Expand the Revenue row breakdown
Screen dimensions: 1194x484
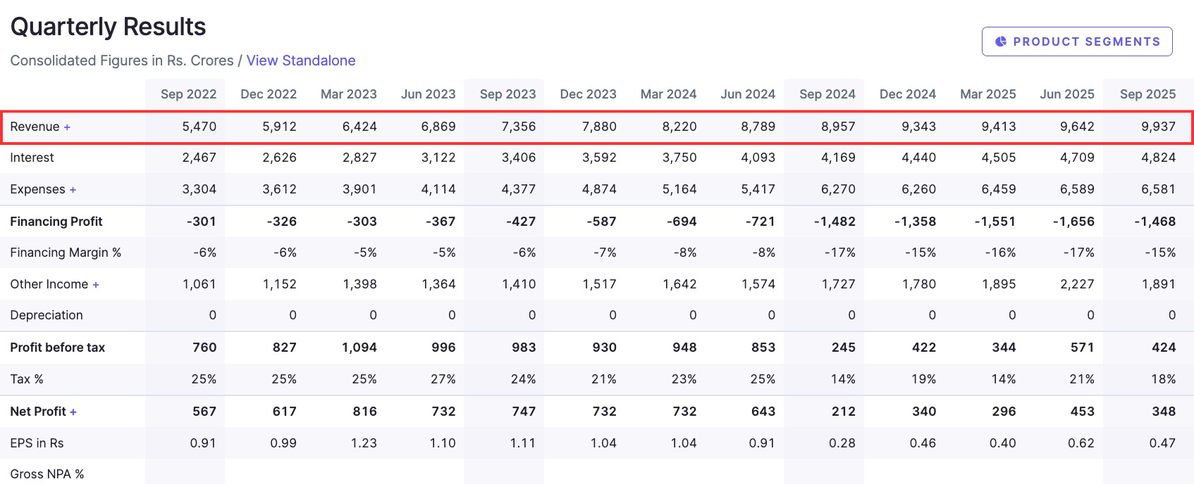pyautogui.click(x=68, y=127)
